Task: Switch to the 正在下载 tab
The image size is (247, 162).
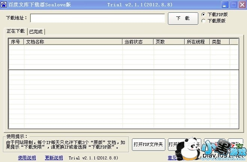Action: coord(16,31)
